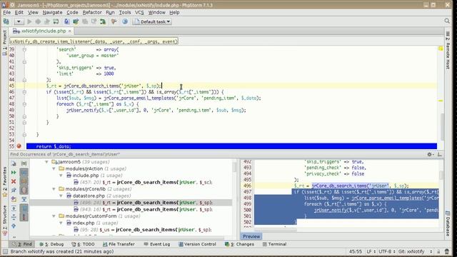
Task: Open the VCS menu
Action: tap(139, 12)
